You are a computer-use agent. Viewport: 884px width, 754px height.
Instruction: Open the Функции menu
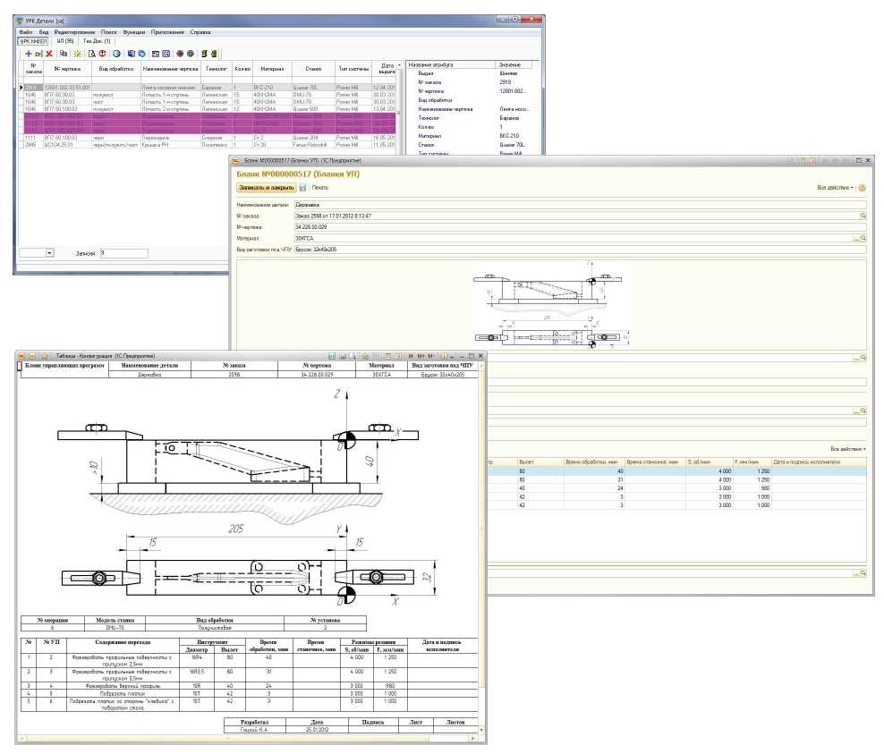coord(134,31)
